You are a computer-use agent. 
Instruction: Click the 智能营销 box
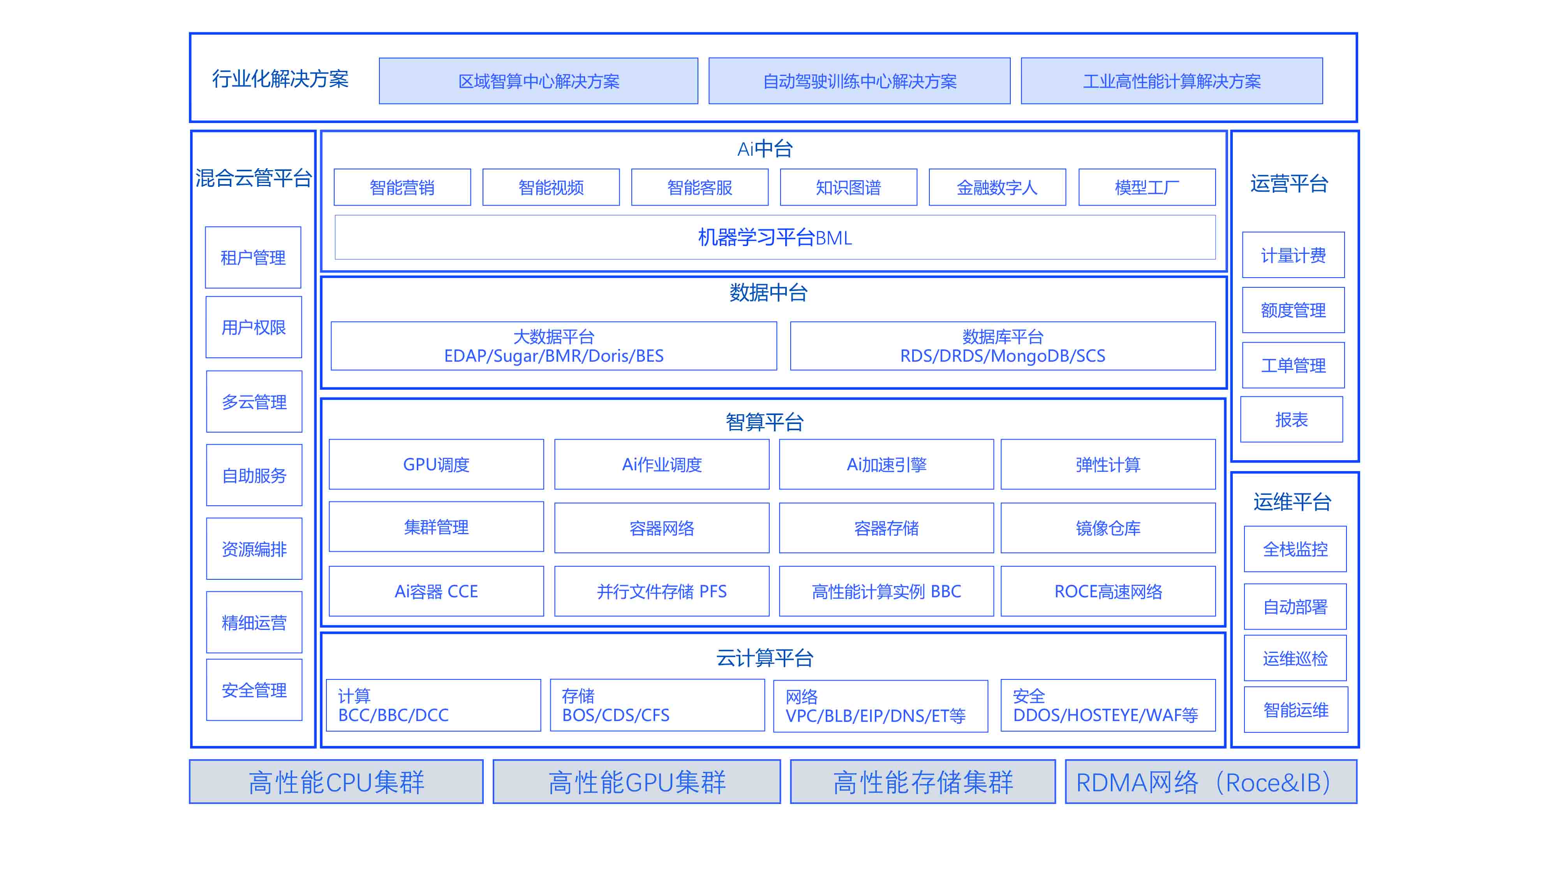(x=402, y=187)
